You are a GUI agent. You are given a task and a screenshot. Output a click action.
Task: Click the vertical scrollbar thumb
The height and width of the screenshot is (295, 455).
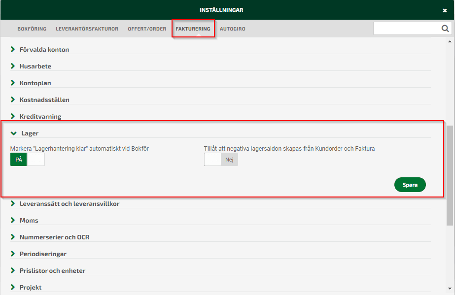(450, 175)
